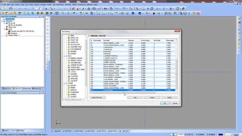This screenshot has height=136, width=242.
Task: Open the File menu
Action: 5,5
